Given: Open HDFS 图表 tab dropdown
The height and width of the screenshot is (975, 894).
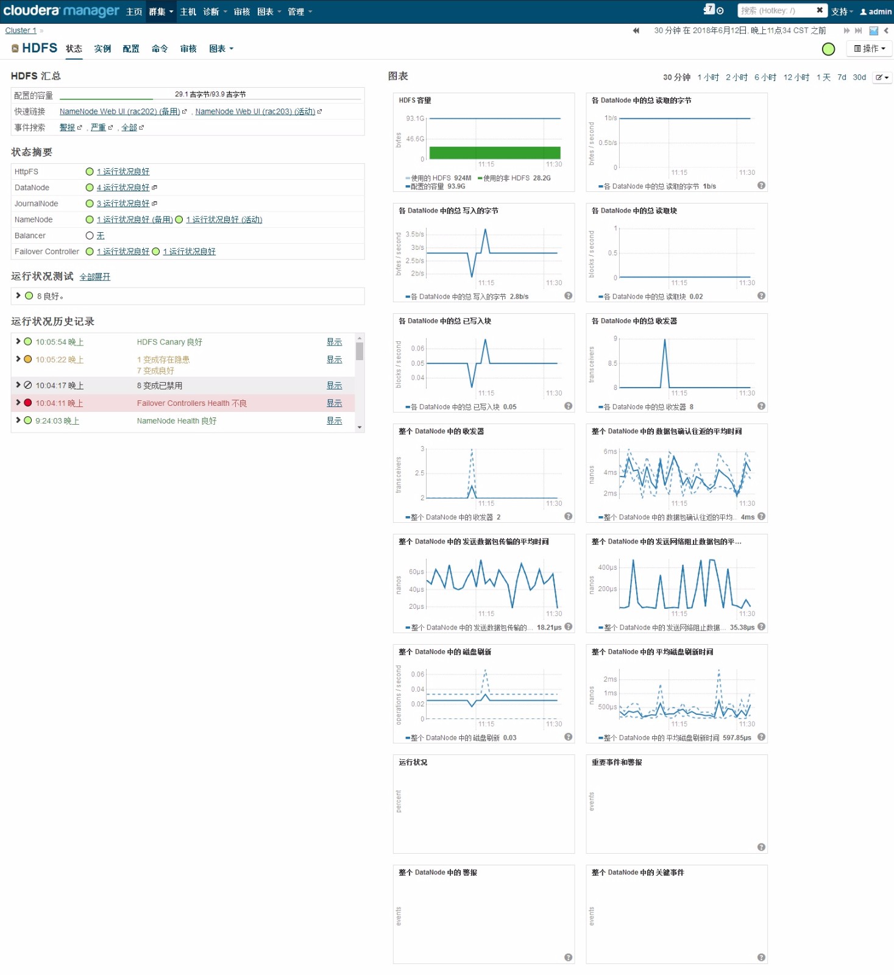Looking at the screenshot, I should point(221,49).
